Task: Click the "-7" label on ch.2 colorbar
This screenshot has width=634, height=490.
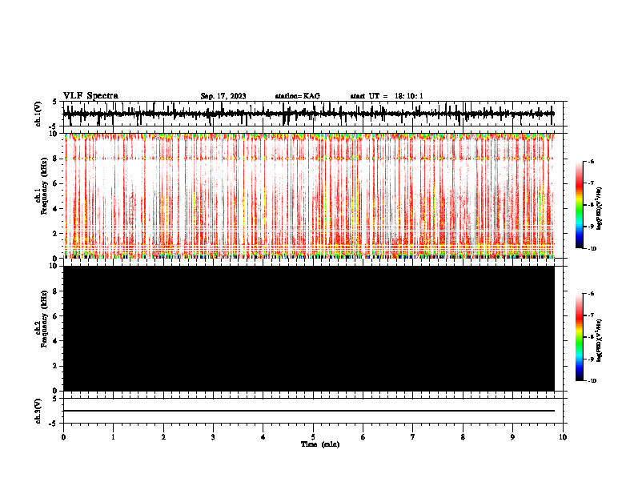Action: click(591, 315)
